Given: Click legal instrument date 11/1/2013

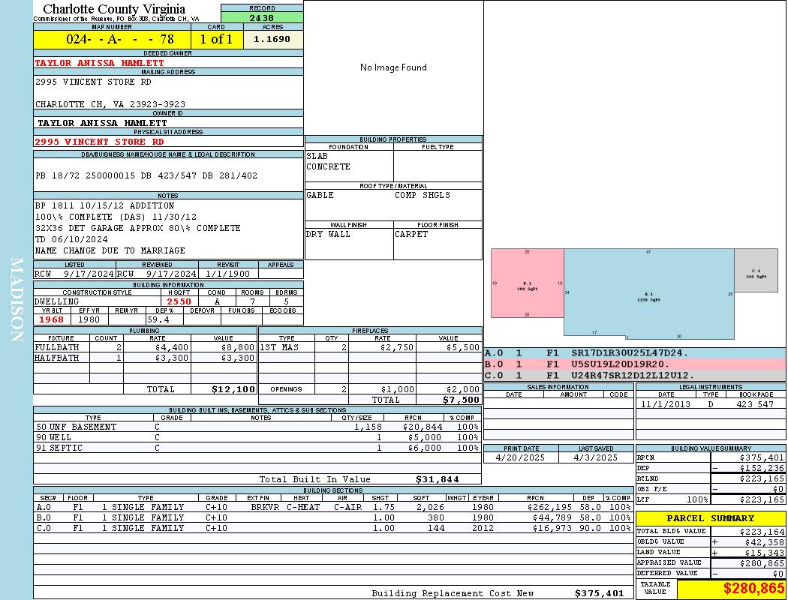Looking at the screenshot, I should point(666,404).
